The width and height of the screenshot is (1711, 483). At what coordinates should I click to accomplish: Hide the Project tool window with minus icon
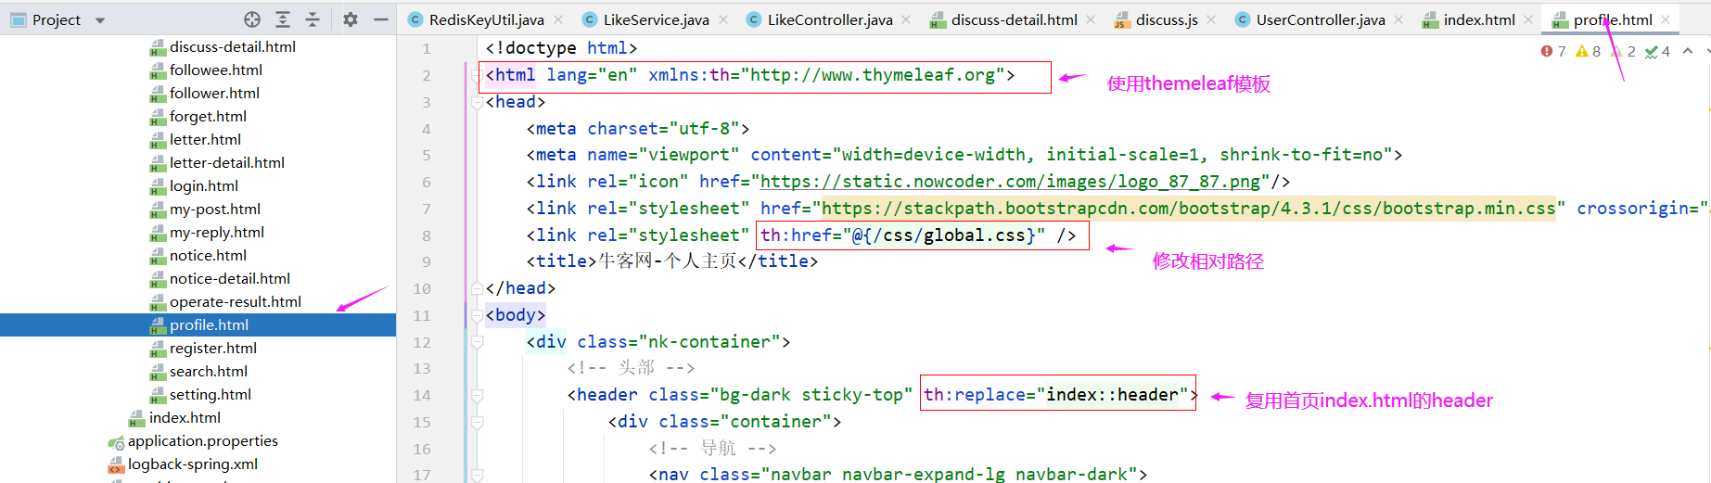(x=381, y=19)
